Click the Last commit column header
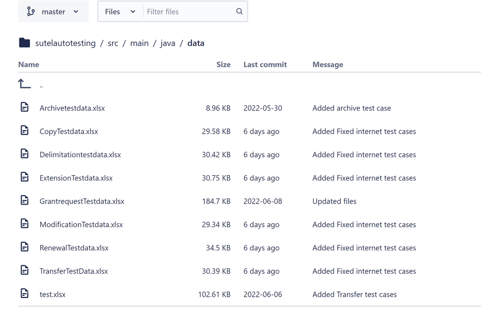This screenshot has width=481, height=318. pos(265,65)
